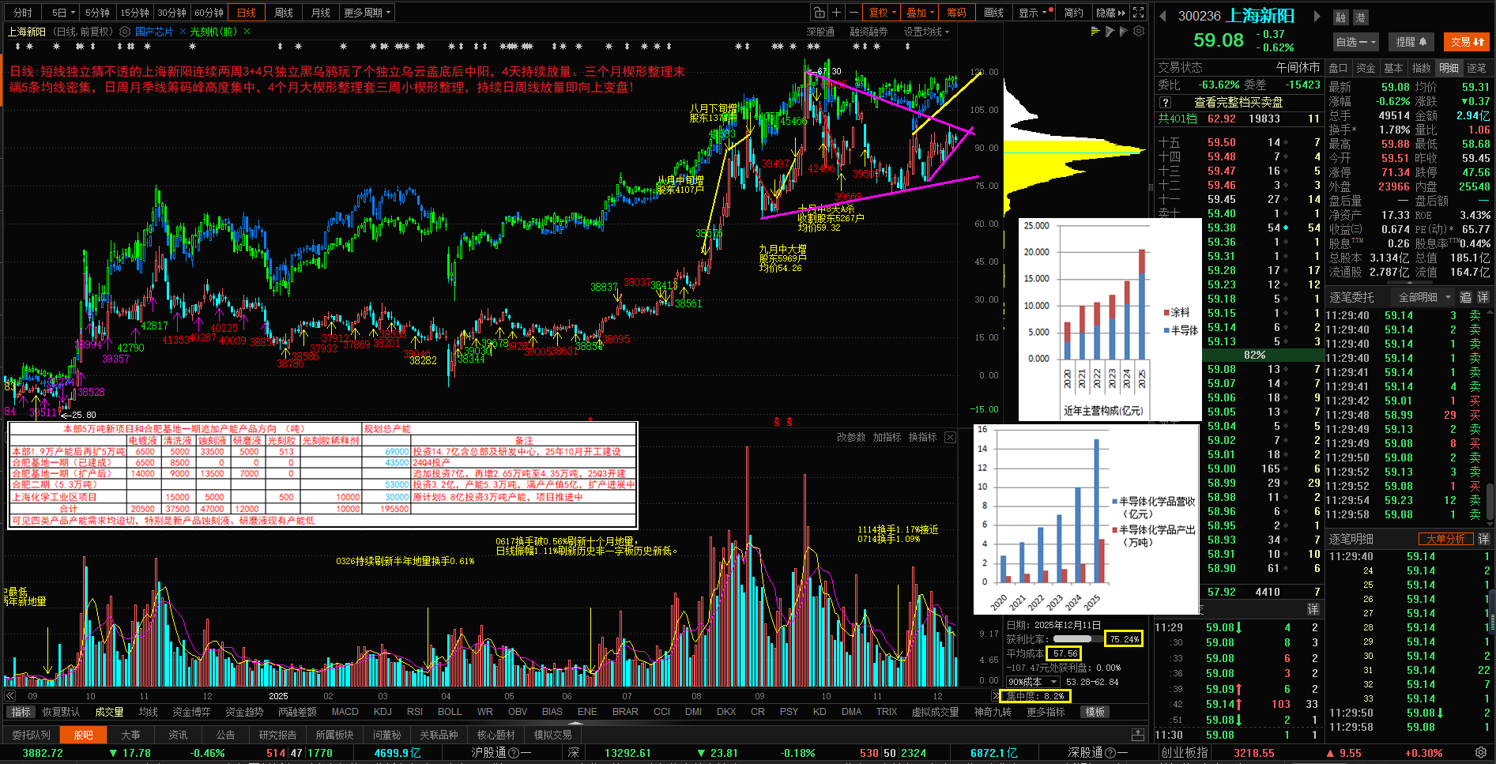Screen dimensions: 1496x764
Task: Toggle 隐藏 side panel
Action: [1110, 13]
